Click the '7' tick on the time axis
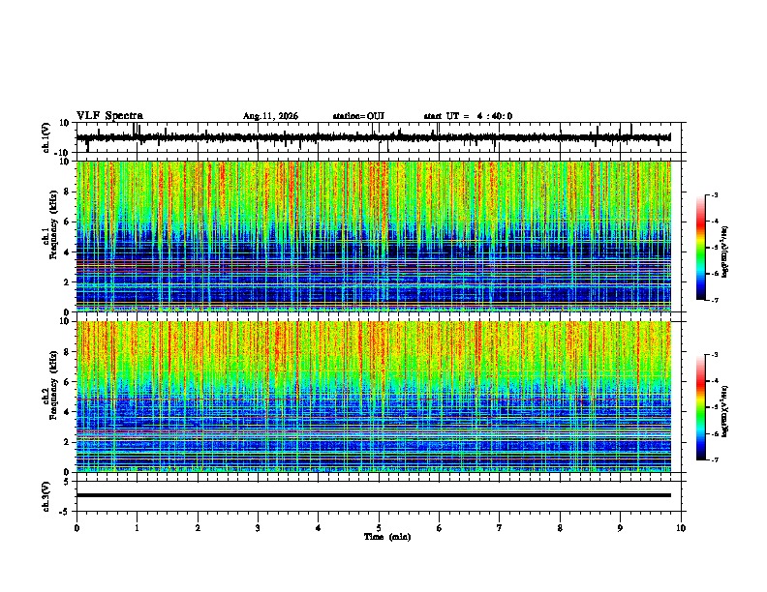Viewport: 767px width, 592px height. click(500, 528)
